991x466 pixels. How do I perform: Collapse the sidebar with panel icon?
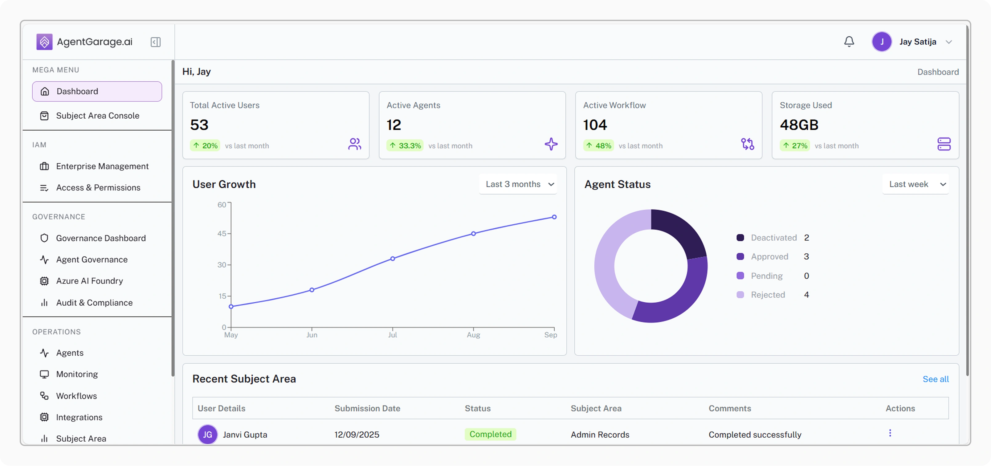click(155, 42)
